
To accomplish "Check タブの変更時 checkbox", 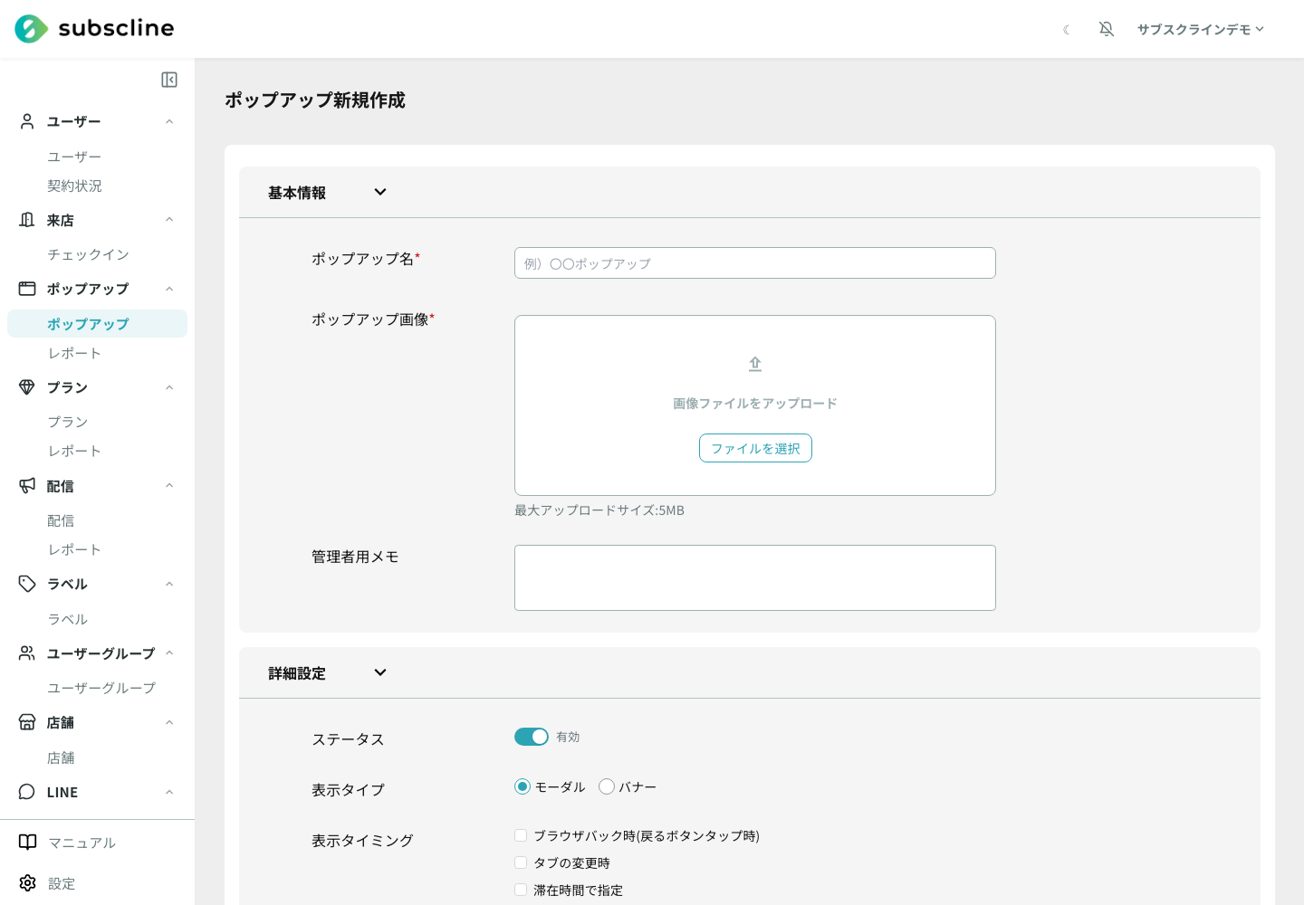I will [521, 862].
